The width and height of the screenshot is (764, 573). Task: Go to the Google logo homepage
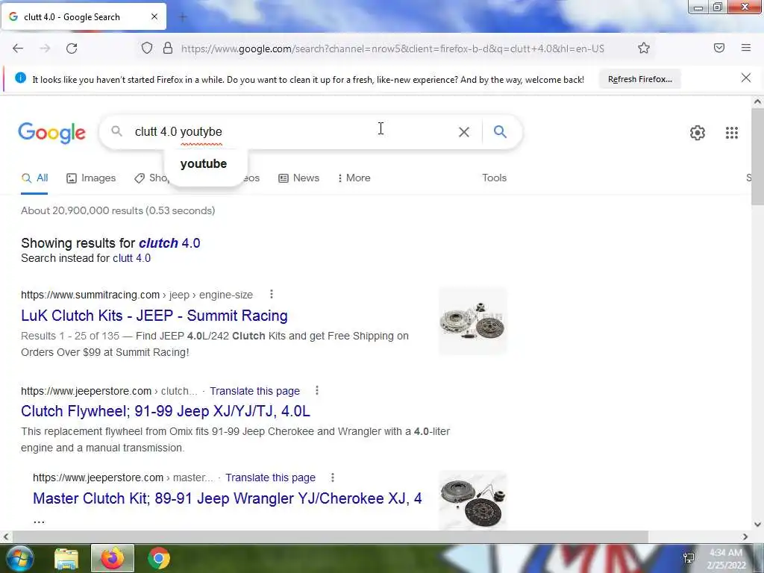click(51, 133)
